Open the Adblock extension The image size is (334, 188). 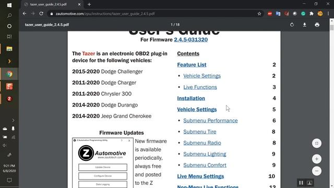[270, 14]
